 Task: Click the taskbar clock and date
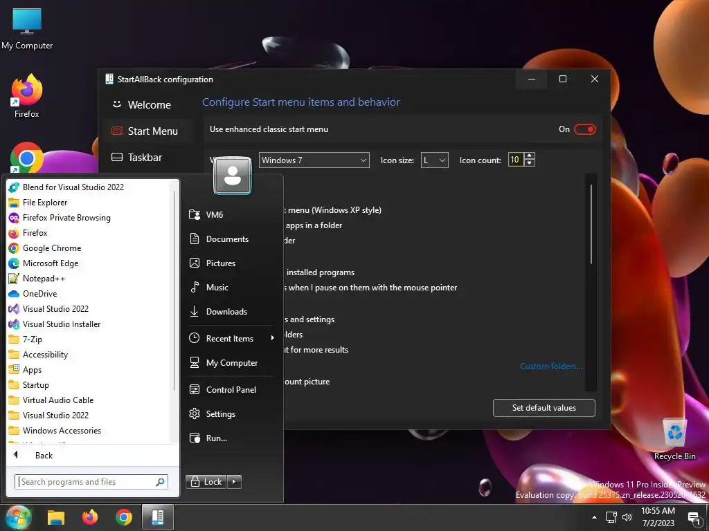tap(658, 517)
